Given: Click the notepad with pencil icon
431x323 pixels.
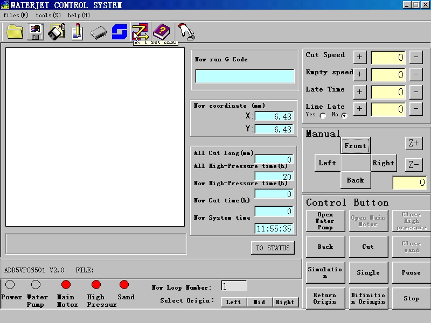Looking at the screenshot, I should [77, 32].
